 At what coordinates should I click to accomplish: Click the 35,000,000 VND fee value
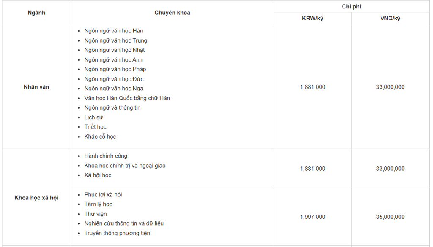(x=390, y=217)
